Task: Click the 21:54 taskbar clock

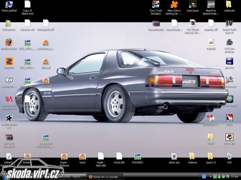Action: pyautogui.click(x=234, y=176)
